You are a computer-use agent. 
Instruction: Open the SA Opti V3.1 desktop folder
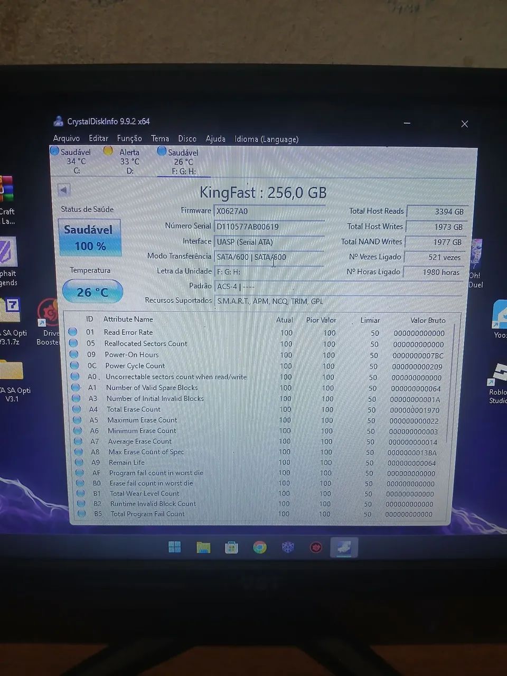pyautogui.click(x=12, y=380)
